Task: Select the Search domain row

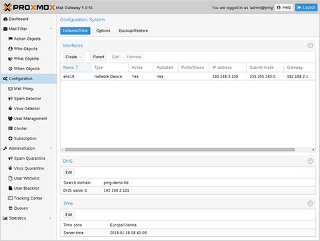Action: pos(188,183)
